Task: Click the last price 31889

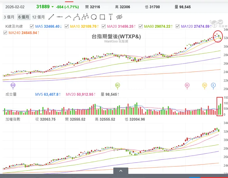Action: 43,7
